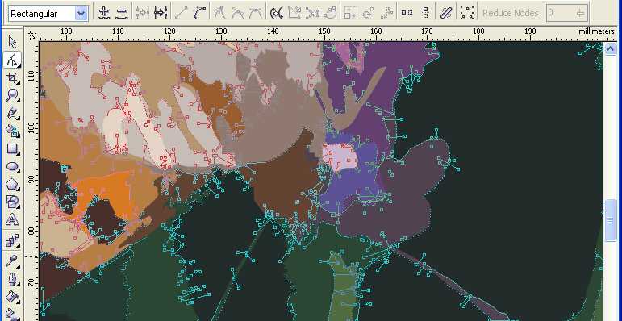The width and height of the screenshot is (622, 321).
Task: Select the Rectangle tool
Action: coord(12,148)
